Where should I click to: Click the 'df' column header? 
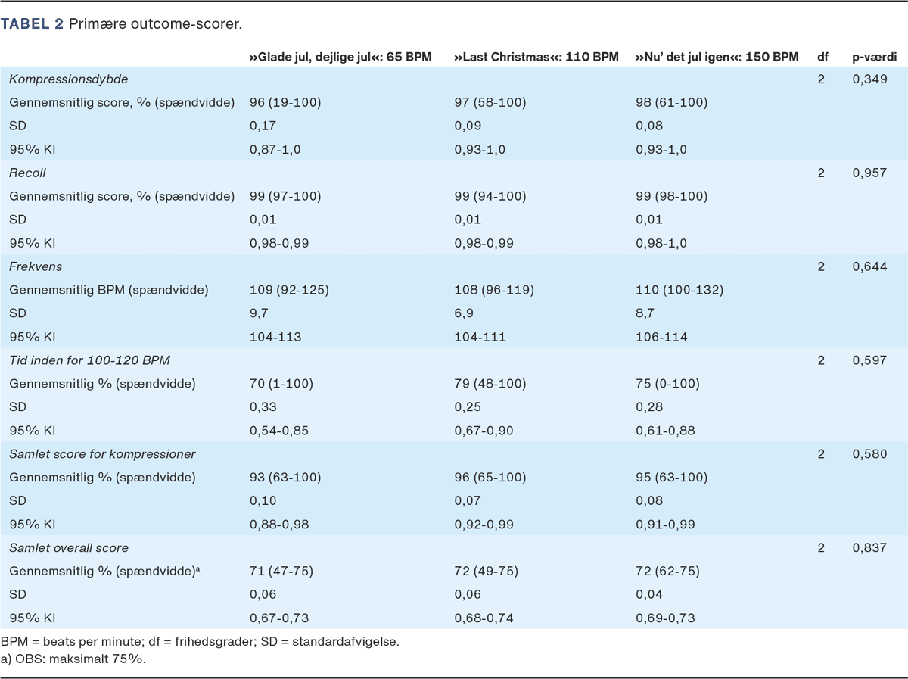tap(822, 57)
